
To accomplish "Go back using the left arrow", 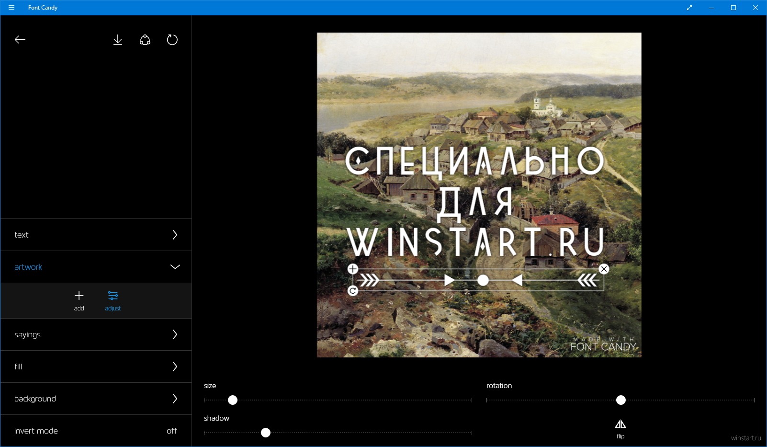I will [x=20, y=40].
